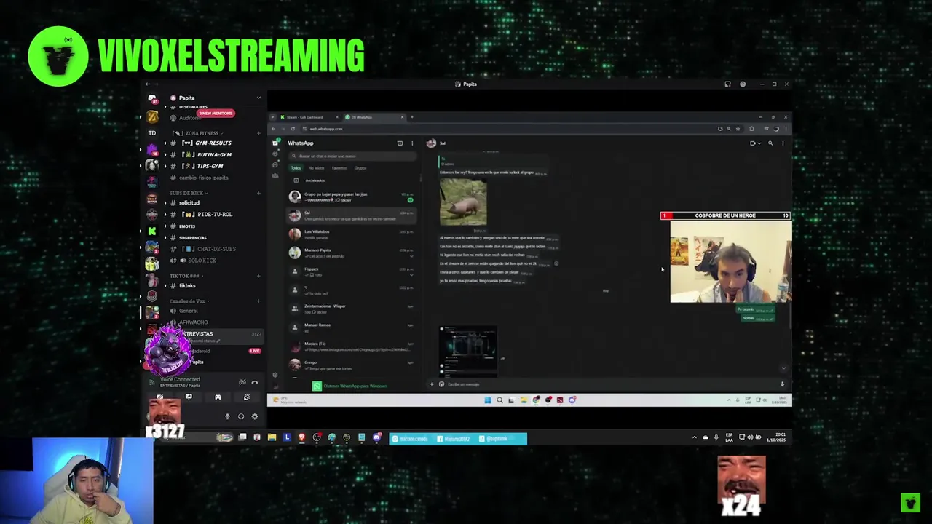The width and height of the screenshot is (932, 524).
Task: Open WhatsApp settings gear in left rail
Action: click(x=275, y=376)
